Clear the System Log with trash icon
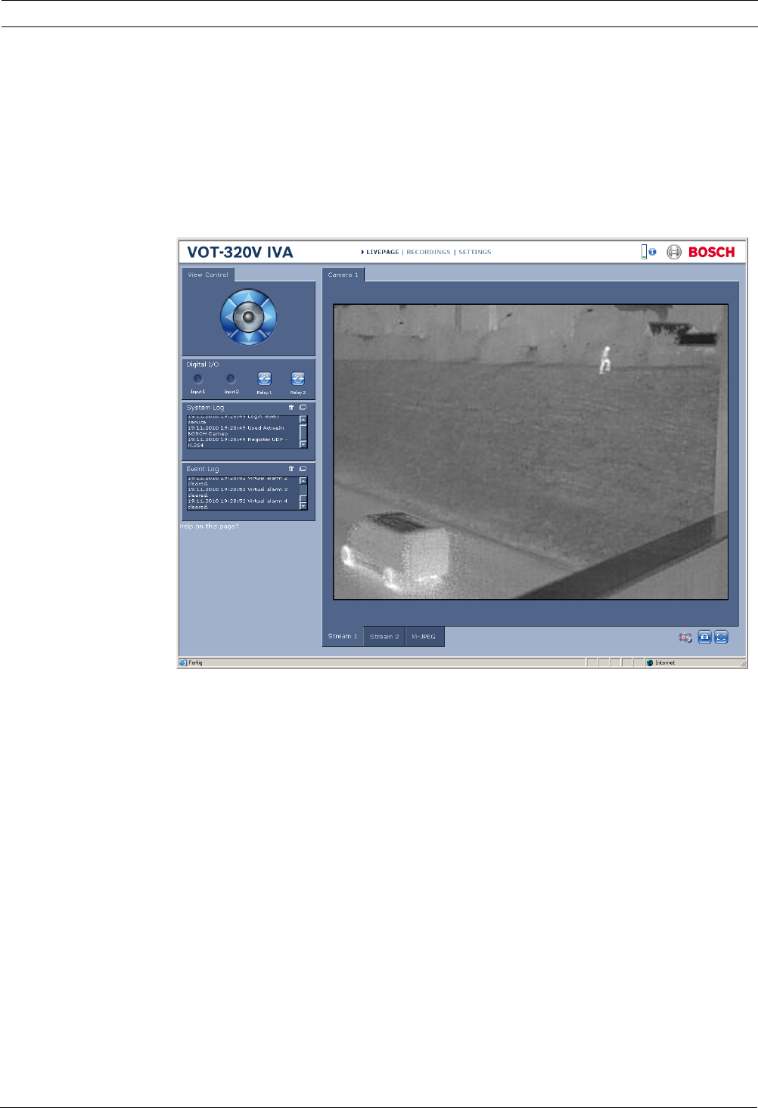758x1108 pixels. 291,407
